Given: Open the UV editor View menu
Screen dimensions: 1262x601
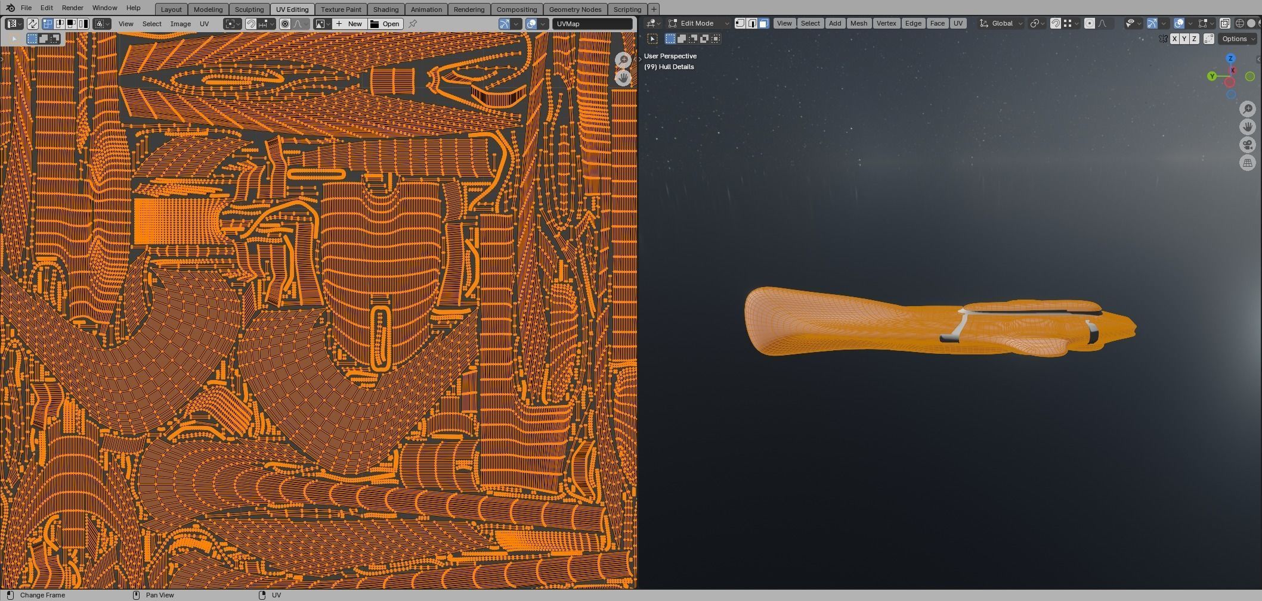Looking at the screenshot, I should (x=126, y=24).
